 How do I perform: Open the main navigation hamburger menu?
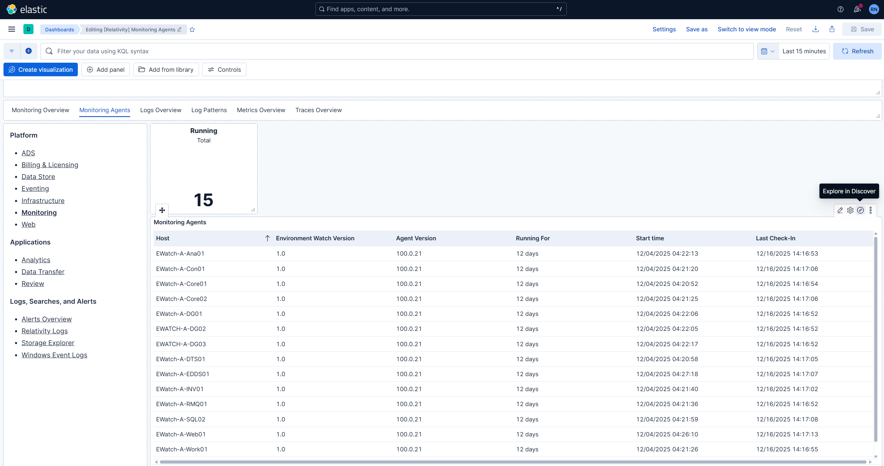click(12, 29)
